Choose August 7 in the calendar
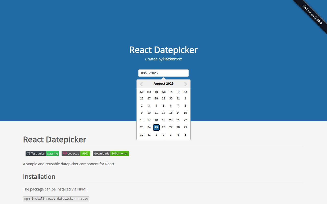Image resolution: width=327 pixels, height=204 pixels. coord(178,106)
